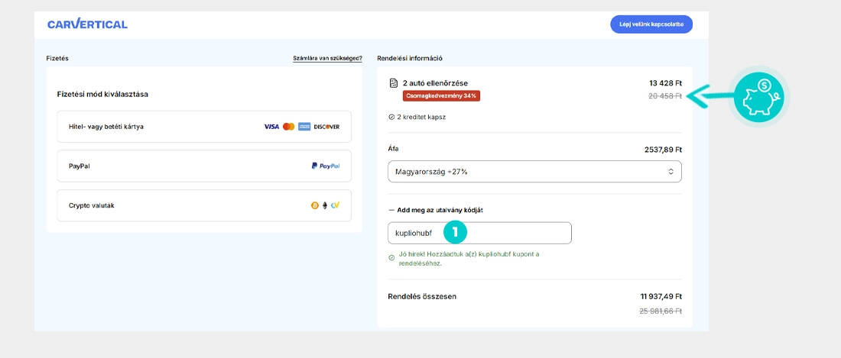Click the Mastercard logo
The image size is (841, 358).
coord(288,127)
